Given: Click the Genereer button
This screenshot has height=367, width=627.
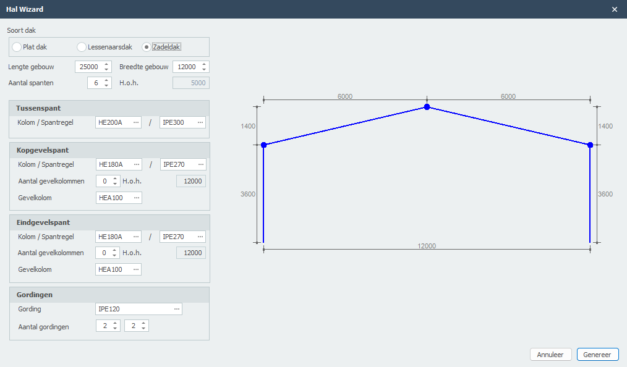Looking at the screenshot, I should [x=597, y=355].
